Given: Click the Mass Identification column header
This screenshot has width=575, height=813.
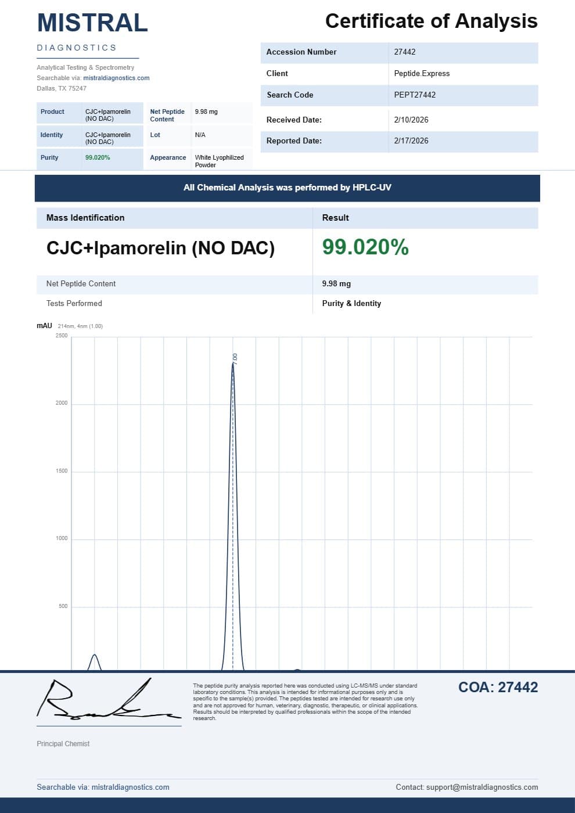Looking at the screenshot, I should [85, 218].
